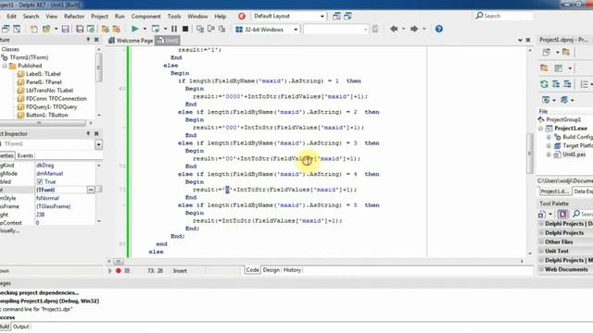Screen dimensions: 593x333
Task: Click the Add file to project icon
Action: (105, 29)
